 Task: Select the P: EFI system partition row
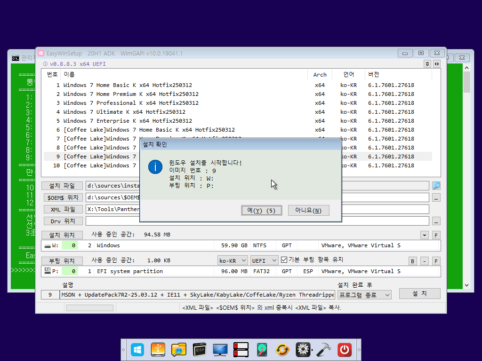tap(241, 271)
